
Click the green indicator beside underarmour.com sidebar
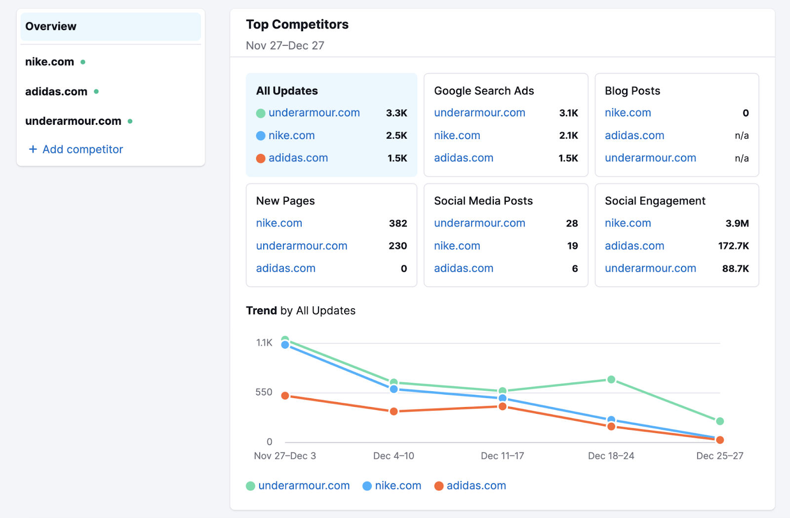coord(130,121)
